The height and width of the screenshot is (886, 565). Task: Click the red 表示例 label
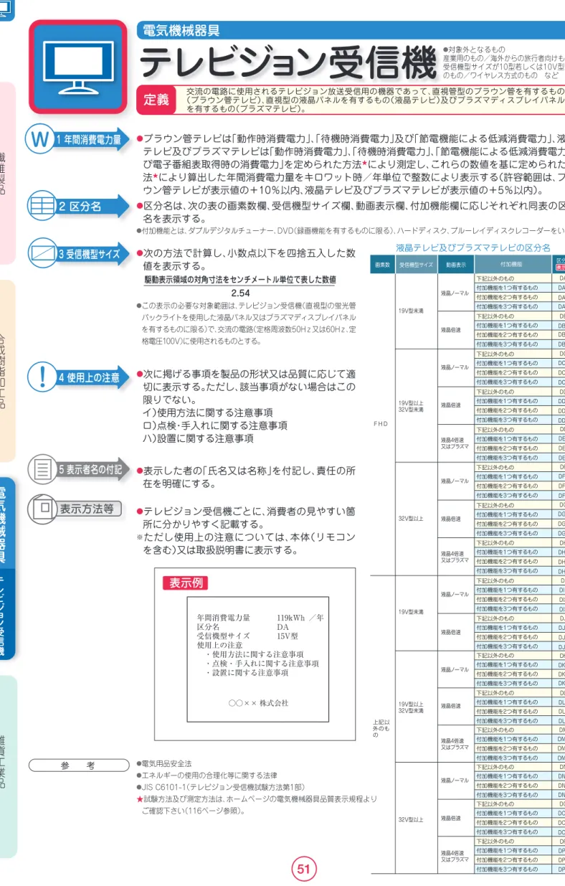pos(186,583)
